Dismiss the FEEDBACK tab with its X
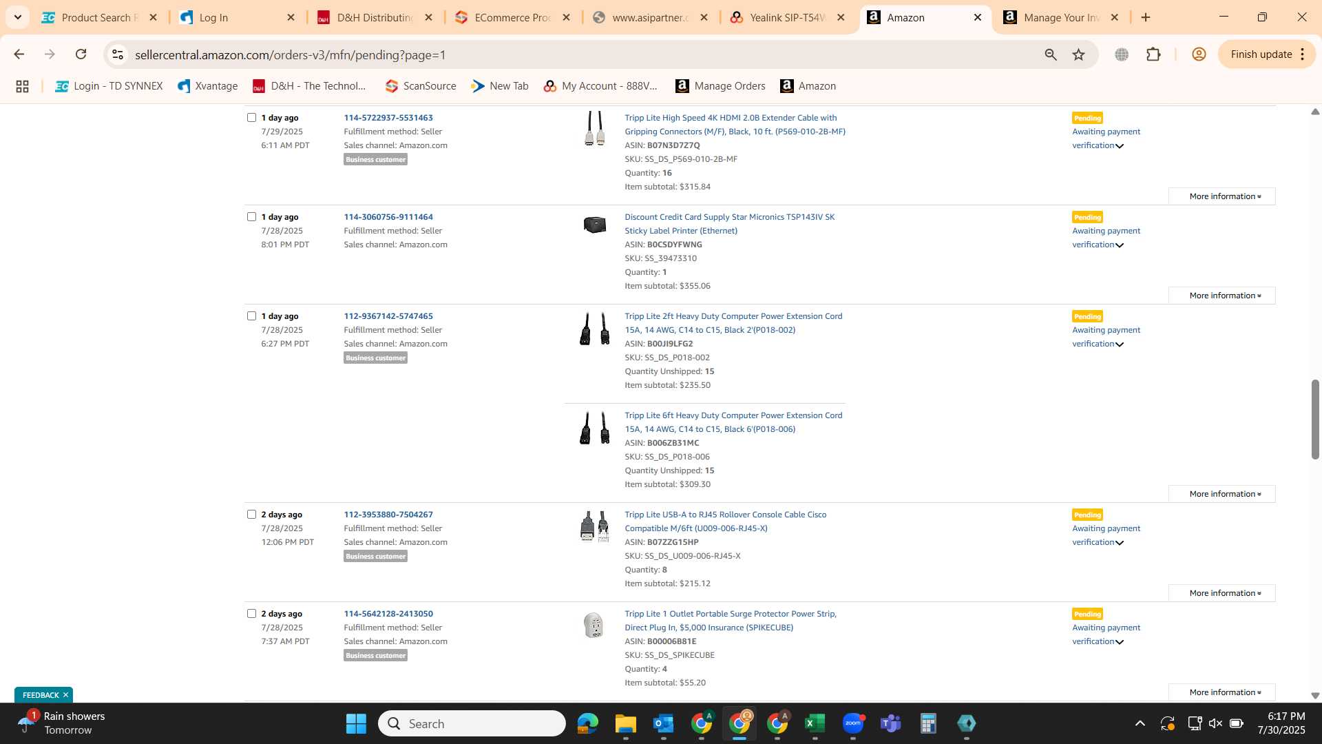This screenshot has height=744, width=1322. (65, 695)
